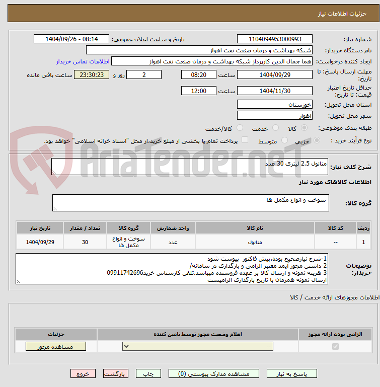Click the پاسخ به نیاز button
380x387 pixels.
(291, 374)
